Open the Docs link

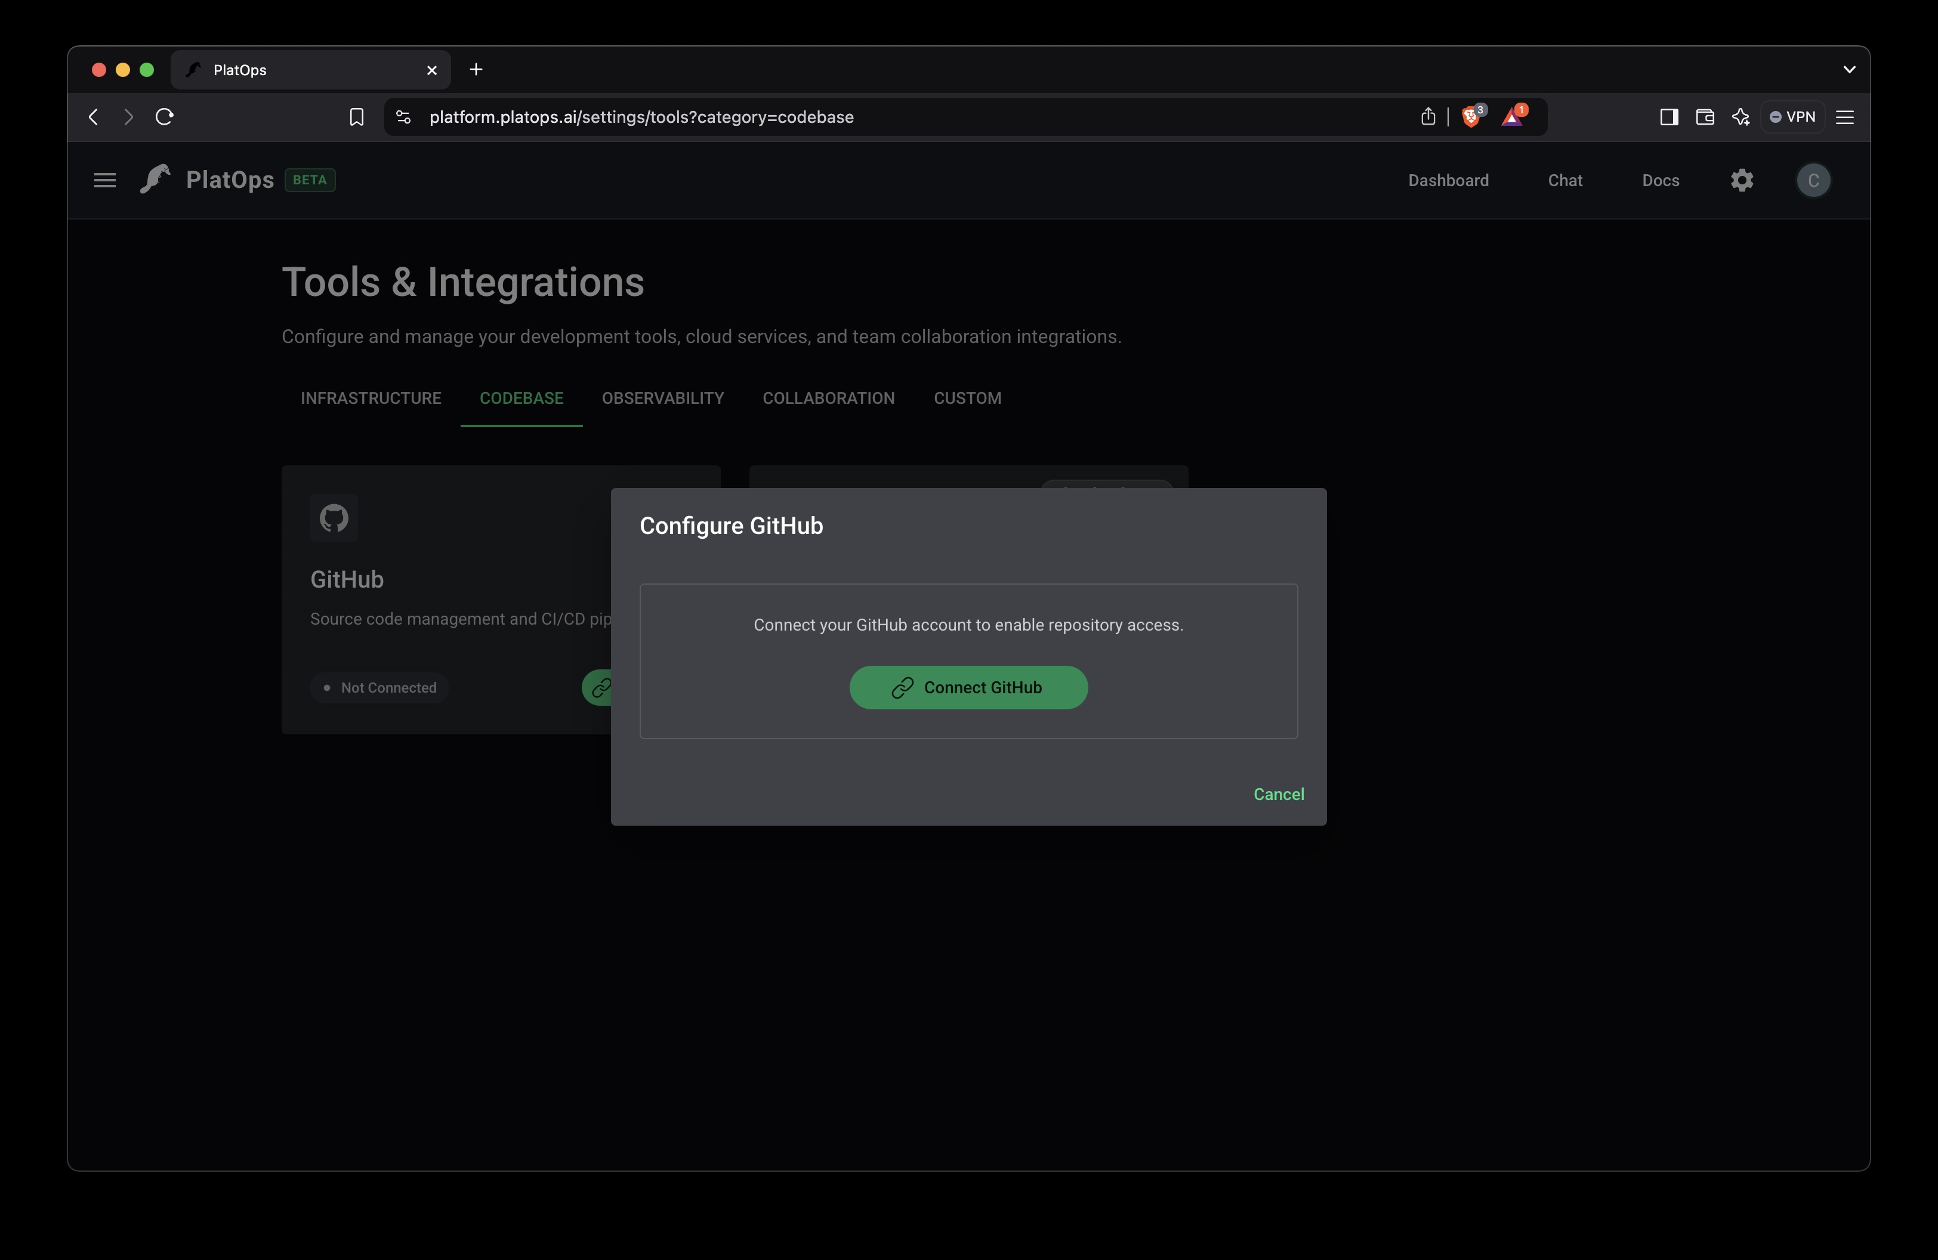[x=1661, y=181]
